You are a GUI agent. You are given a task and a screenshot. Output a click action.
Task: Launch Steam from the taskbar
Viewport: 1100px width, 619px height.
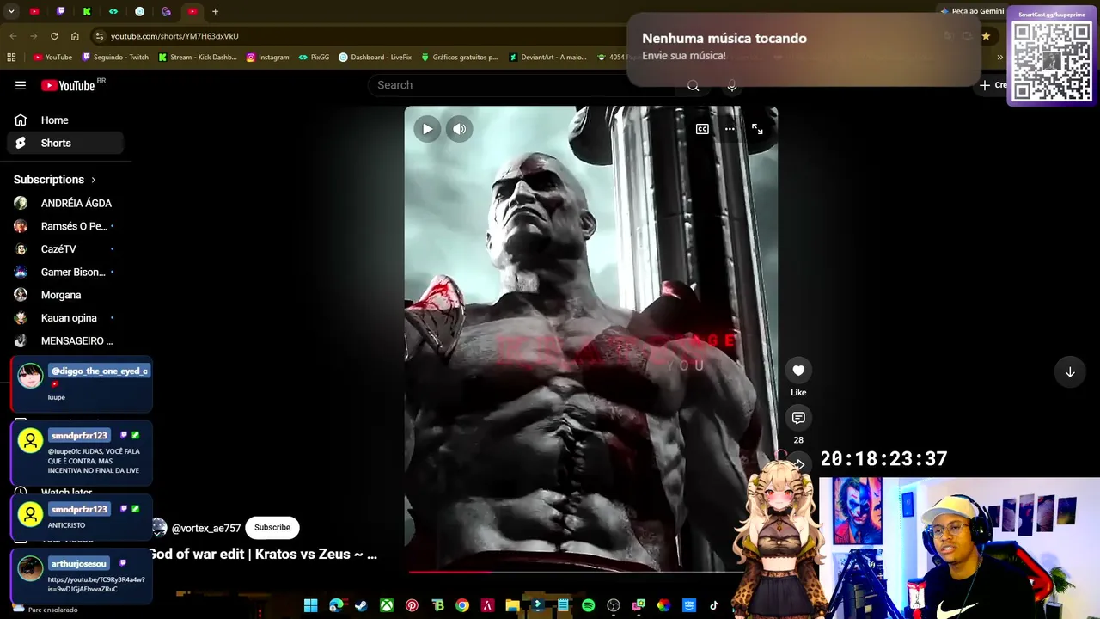pyautogui.click(x=361, y=605)
